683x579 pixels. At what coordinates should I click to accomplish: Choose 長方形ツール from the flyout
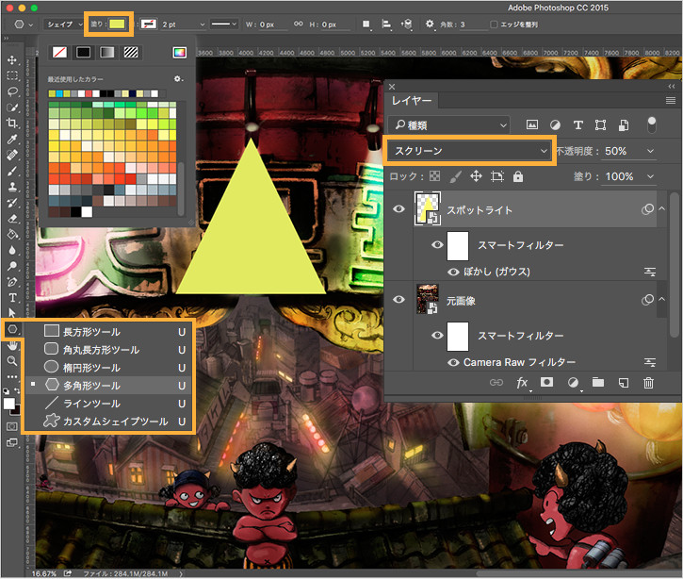(108, 332)
